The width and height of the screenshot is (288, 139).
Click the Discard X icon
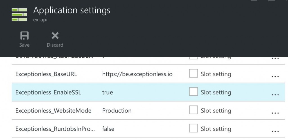click(x=55, y=36)
